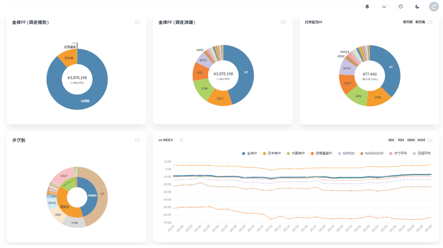Click 仮想通貨 label on asset type donut
443x248 pixels.
(70, 47)
